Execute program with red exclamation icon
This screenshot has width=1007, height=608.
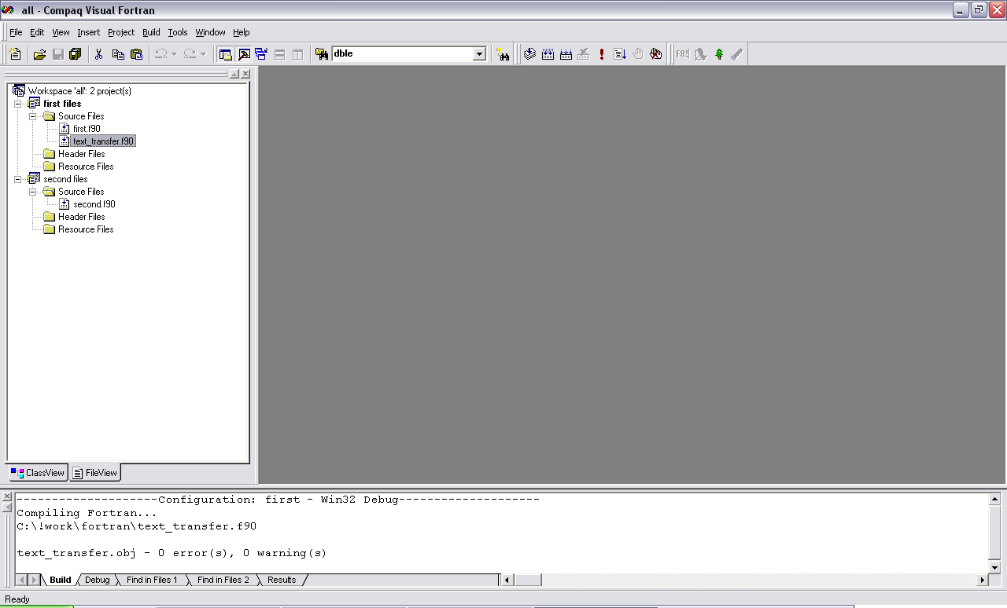(x=602, y=54)
